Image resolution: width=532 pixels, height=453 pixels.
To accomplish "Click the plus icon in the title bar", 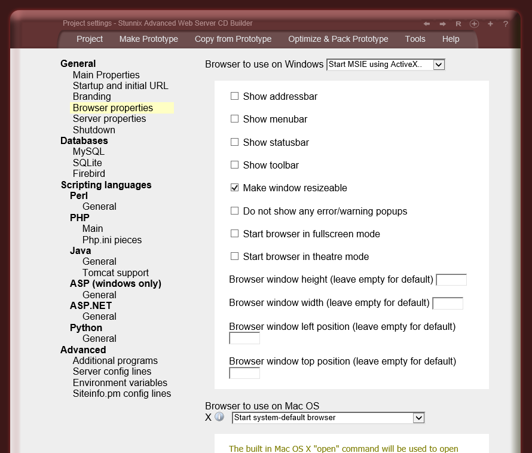I will [x=490, y=23].
